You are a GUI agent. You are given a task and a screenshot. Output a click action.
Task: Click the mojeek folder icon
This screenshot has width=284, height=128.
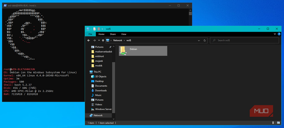tap(93, 61)
